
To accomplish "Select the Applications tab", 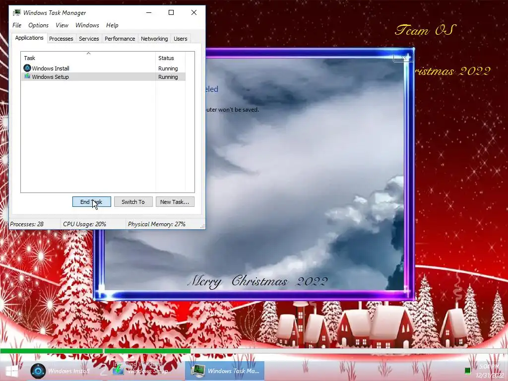I will pos(29,38).
